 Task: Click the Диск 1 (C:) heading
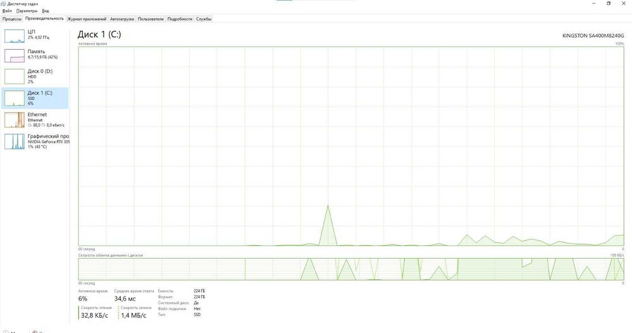99,34
